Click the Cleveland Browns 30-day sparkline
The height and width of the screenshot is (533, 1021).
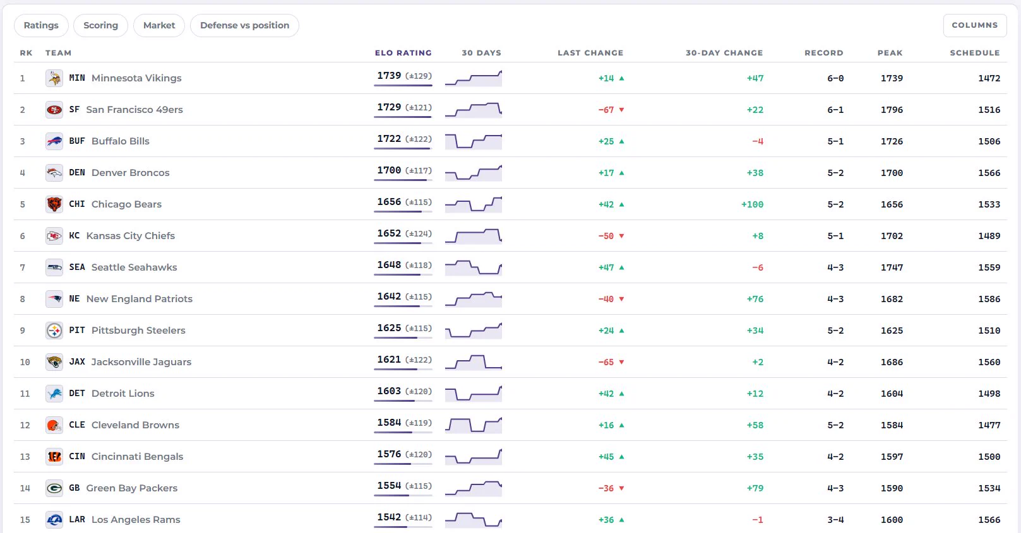point(474,425)
